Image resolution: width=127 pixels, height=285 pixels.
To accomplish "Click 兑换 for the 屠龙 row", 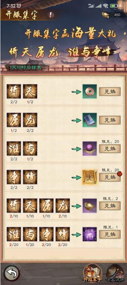I will (110, 120).
